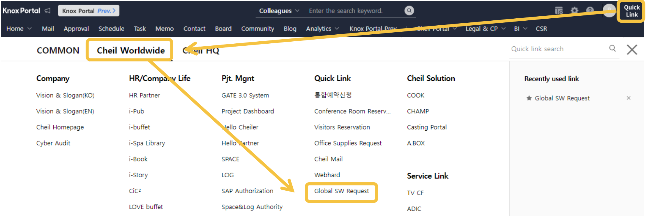Screen dimensions: 646x216
Task: Switch to the Cheil HQ tab
Action: (x=201, y=50)
